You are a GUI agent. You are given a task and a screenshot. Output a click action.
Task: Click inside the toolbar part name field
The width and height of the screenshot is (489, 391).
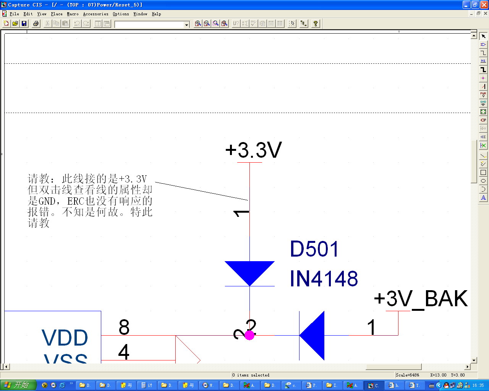point(149,24)
